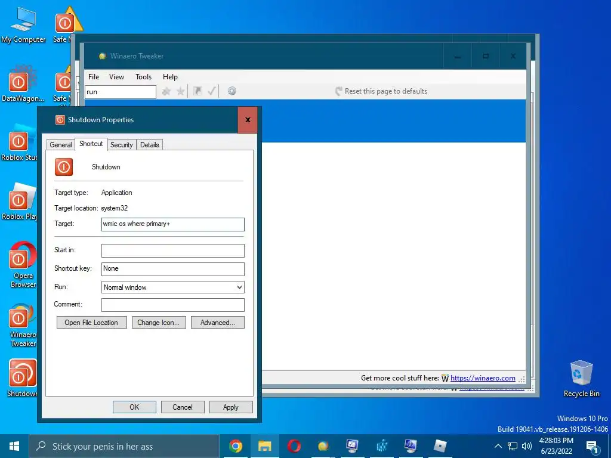Click the Open File Location button
The width and height of the screenshot is (611, 458).
click(91, 323)
